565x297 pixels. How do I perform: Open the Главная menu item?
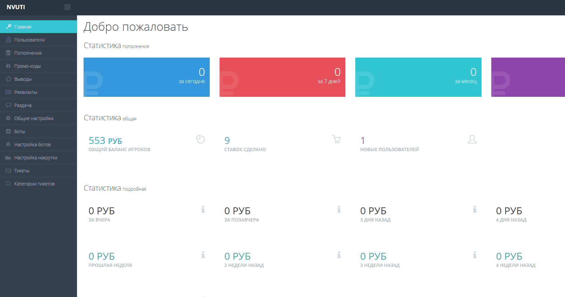(23, 27)
